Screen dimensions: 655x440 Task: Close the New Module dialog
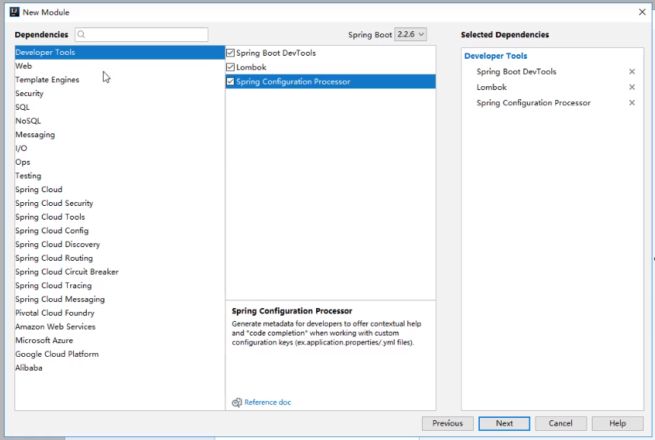coord(641,12)
